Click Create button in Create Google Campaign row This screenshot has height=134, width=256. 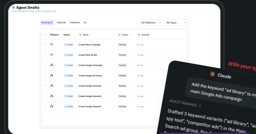click(69, 65)
